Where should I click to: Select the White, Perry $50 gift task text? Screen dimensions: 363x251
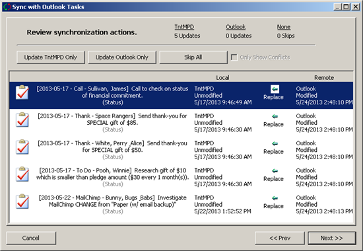pyautogui.click(x=112, y=147)
